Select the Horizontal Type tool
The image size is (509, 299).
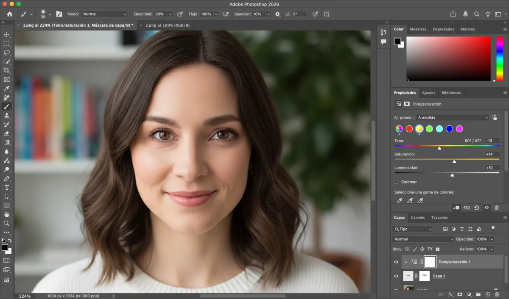click(6, 187)
